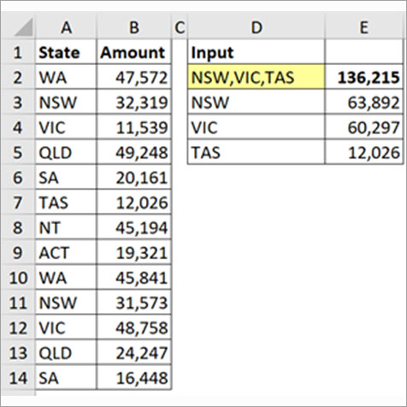The width and height of the screenshot is (407, 407).
Task: Click the 11,539 amount cell
Action: (134, 127)
